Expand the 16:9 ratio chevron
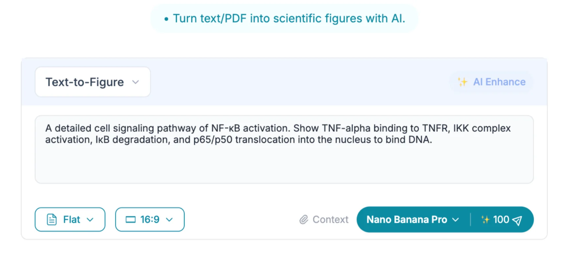The height and width of the screenshot is (254, 569). coord(170,220)
